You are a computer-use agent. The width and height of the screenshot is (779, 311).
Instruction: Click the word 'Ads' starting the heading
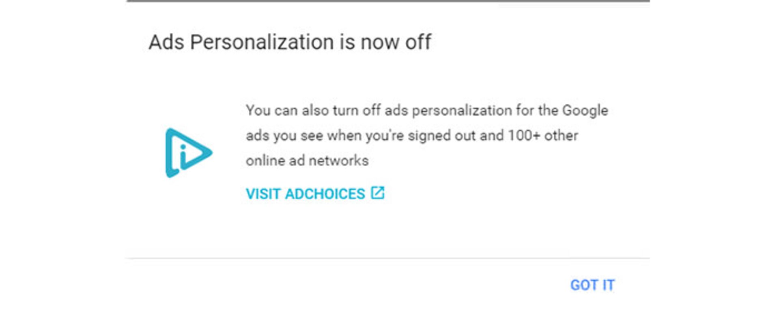pyautogui.click(x=166, y=42)
